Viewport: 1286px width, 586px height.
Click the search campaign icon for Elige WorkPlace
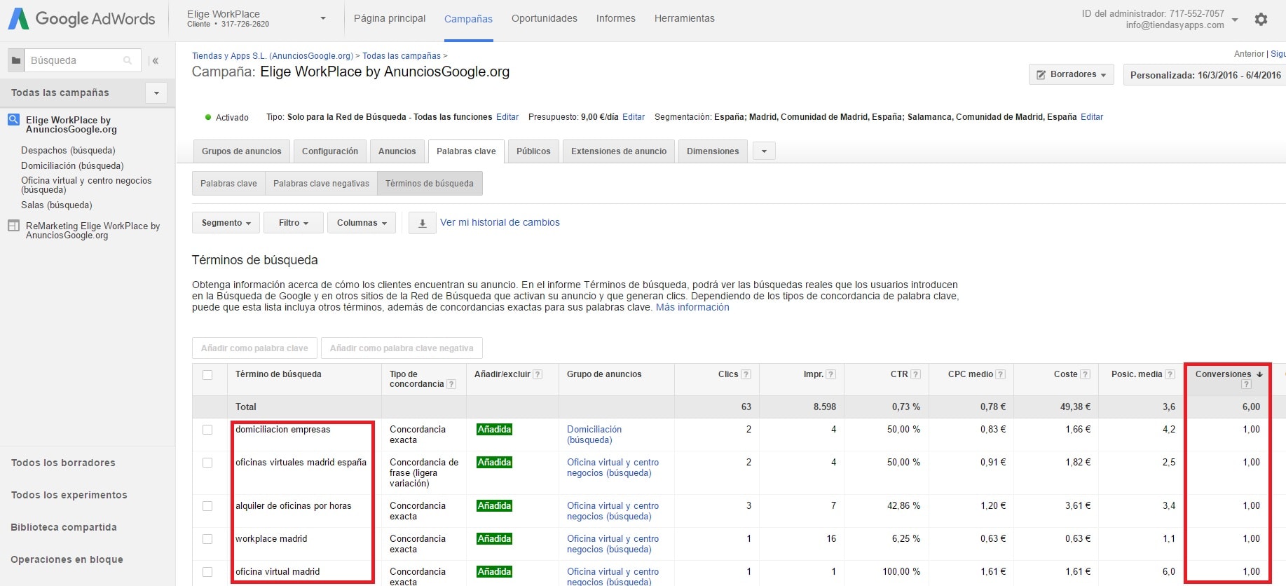point(13,120)
